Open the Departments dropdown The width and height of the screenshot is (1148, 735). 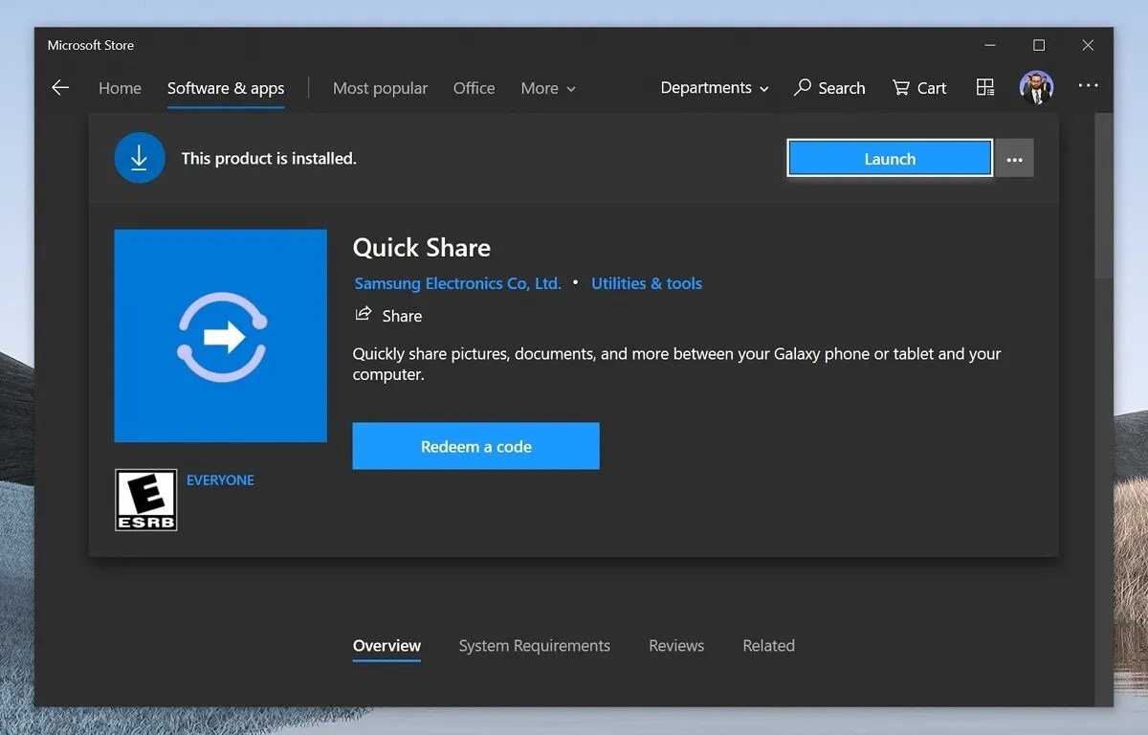[714, 87]
